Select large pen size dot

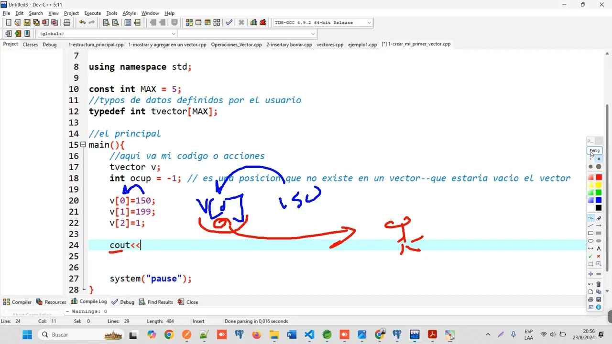(x=599, y=167)
